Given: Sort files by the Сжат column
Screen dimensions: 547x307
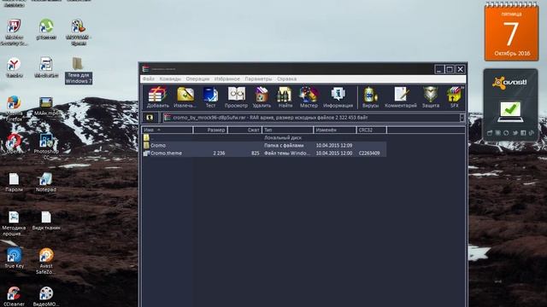Looking at the screenshot, I should click(245, 130).
